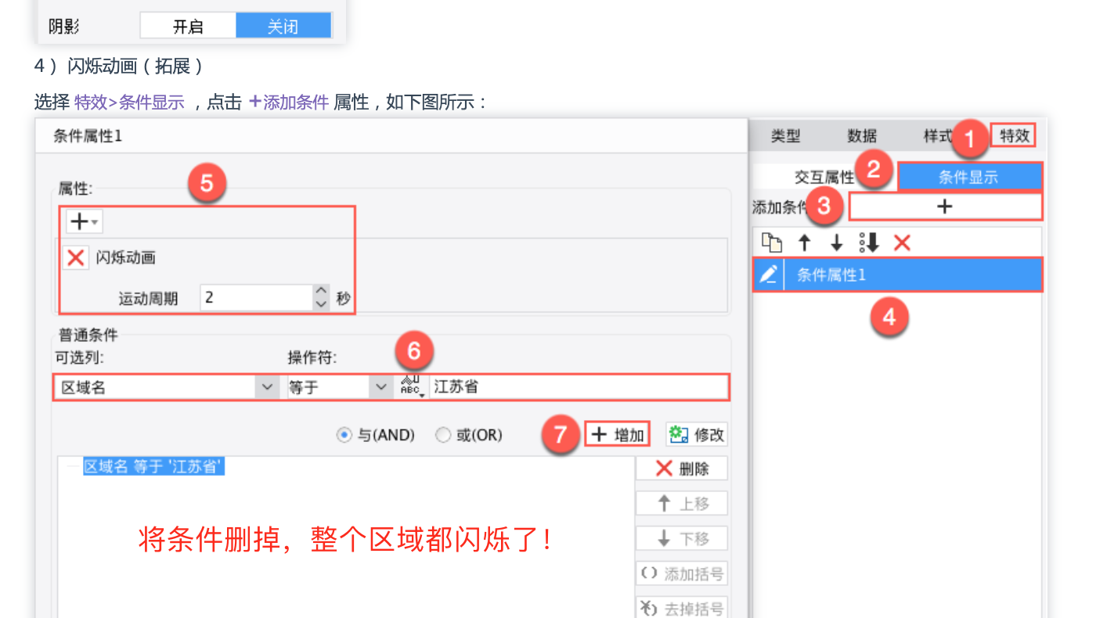
Task: Click the 特效>条件显示 link text
Action: pos(129,102)
